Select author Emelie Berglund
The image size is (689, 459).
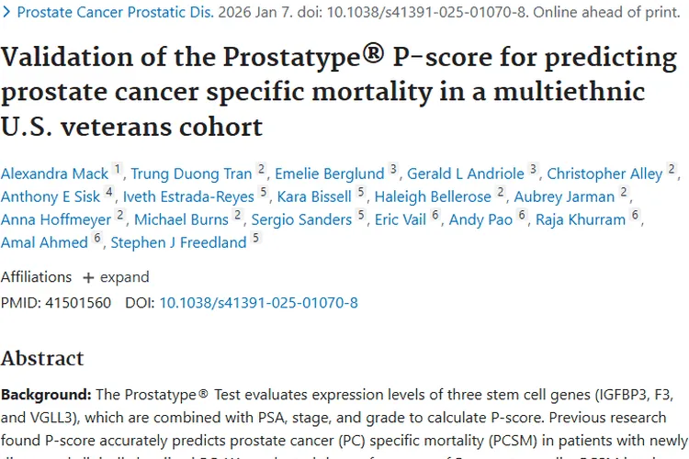331,174
